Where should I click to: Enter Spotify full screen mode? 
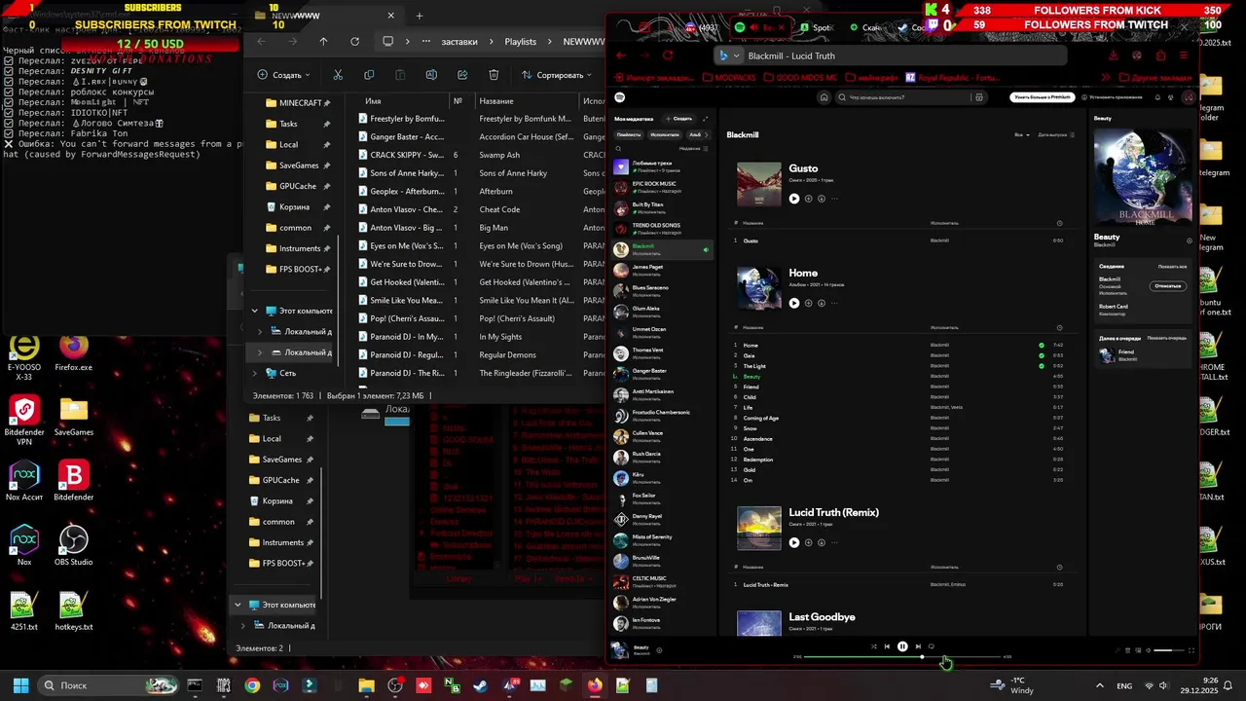point(1191,650)
